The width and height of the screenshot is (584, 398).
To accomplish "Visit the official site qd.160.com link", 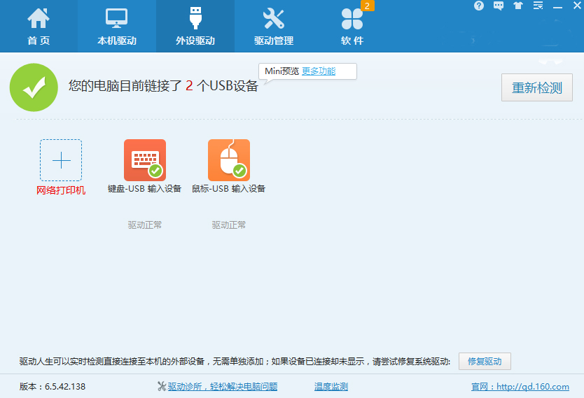I will tap(520, 387).
